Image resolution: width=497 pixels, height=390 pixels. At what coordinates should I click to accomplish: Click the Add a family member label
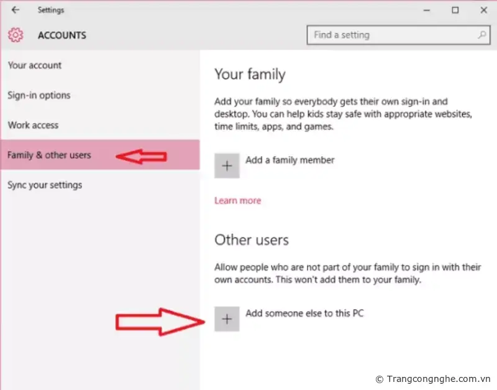(x=290, y=160)
